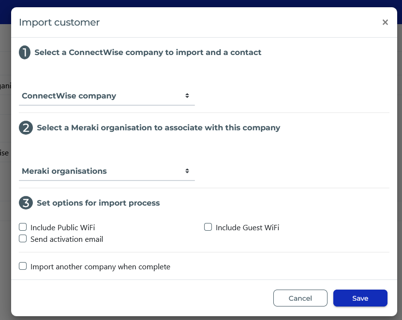The image size is (402, 320).
Task: Expand the Meraki organisations select field
Action: tap(107, 171)
